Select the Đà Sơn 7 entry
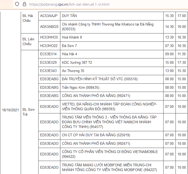 69,46
